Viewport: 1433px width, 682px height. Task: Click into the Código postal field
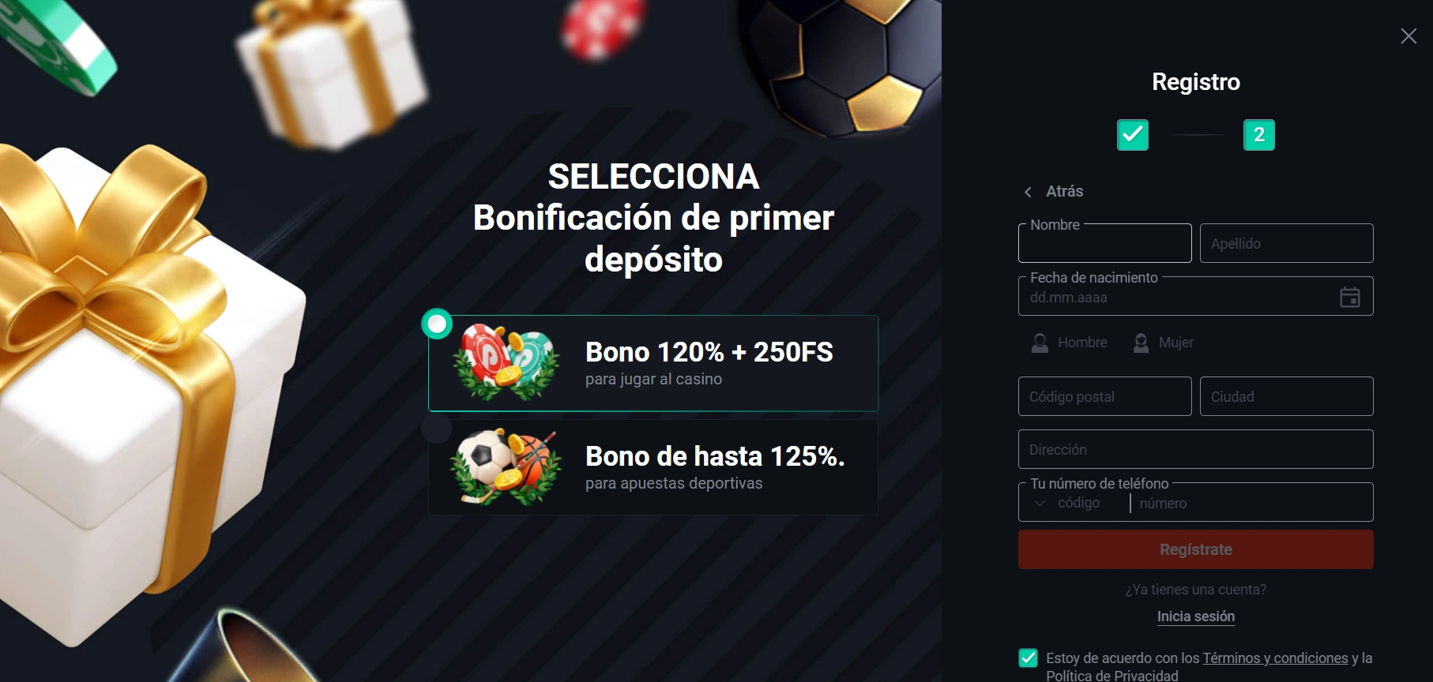[1104, 396]
